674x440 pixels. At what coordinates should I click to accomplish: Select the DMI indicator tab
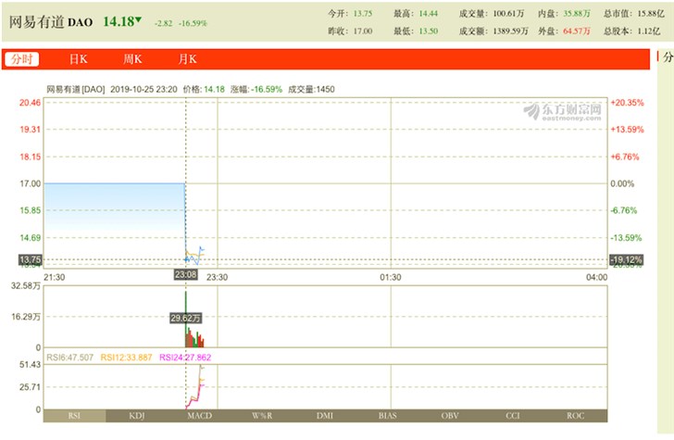point(325,416)
